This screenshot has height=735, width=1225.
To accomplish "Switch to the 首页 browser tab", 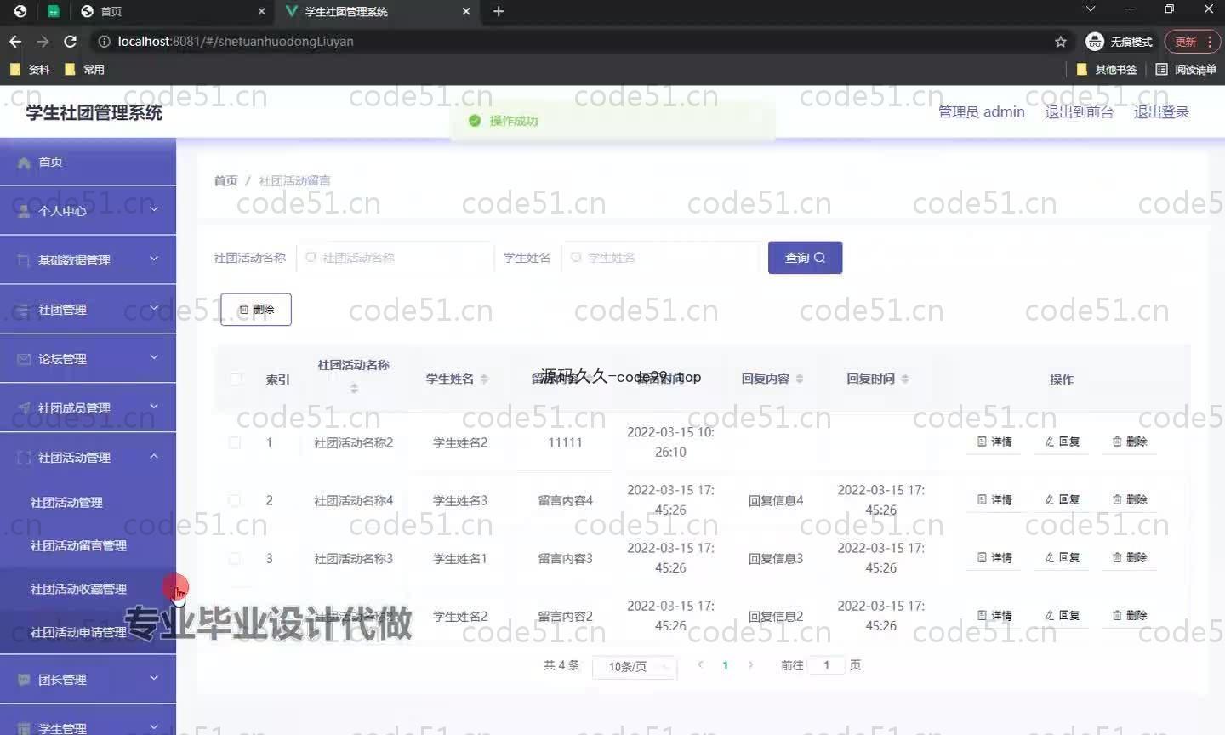I will (174, 11).
